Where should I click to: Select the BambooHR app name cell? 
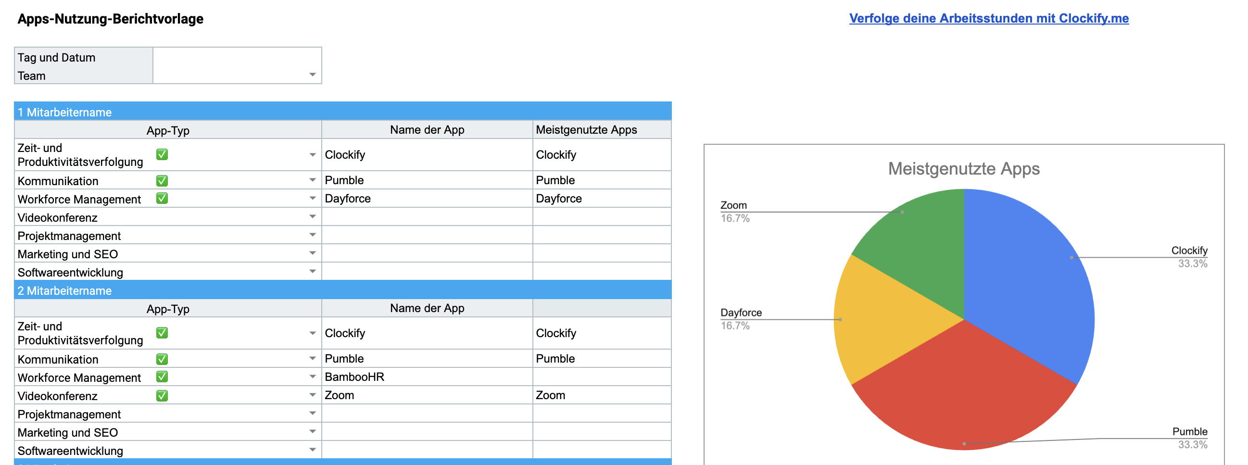coord(428,377)
